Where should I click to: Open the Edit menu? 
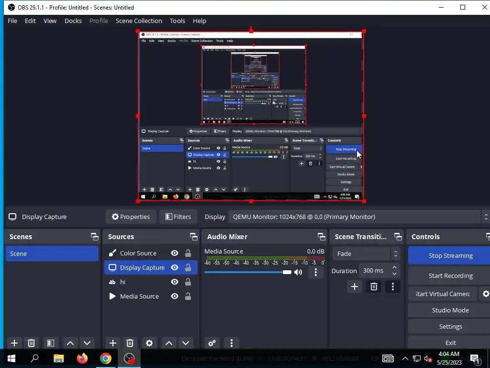[x=30, y=21]
